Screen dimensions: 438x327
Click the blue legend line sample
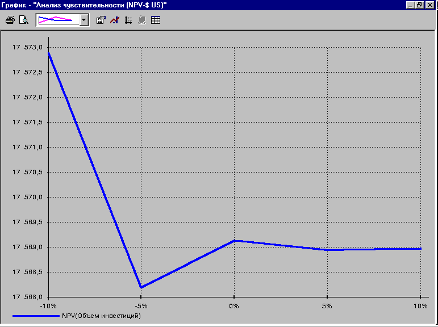(36, 316)
